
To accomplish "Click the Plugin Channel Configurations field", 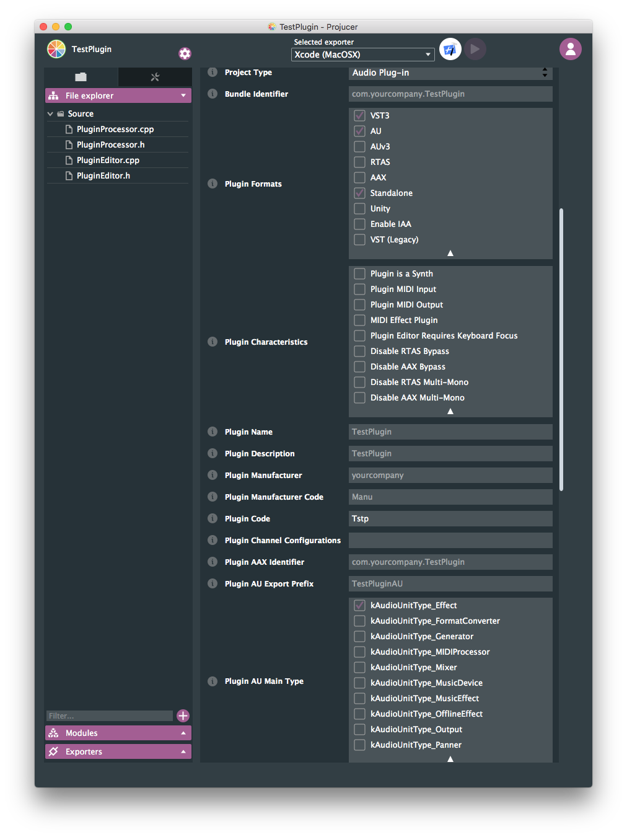I will coord(450,540).
